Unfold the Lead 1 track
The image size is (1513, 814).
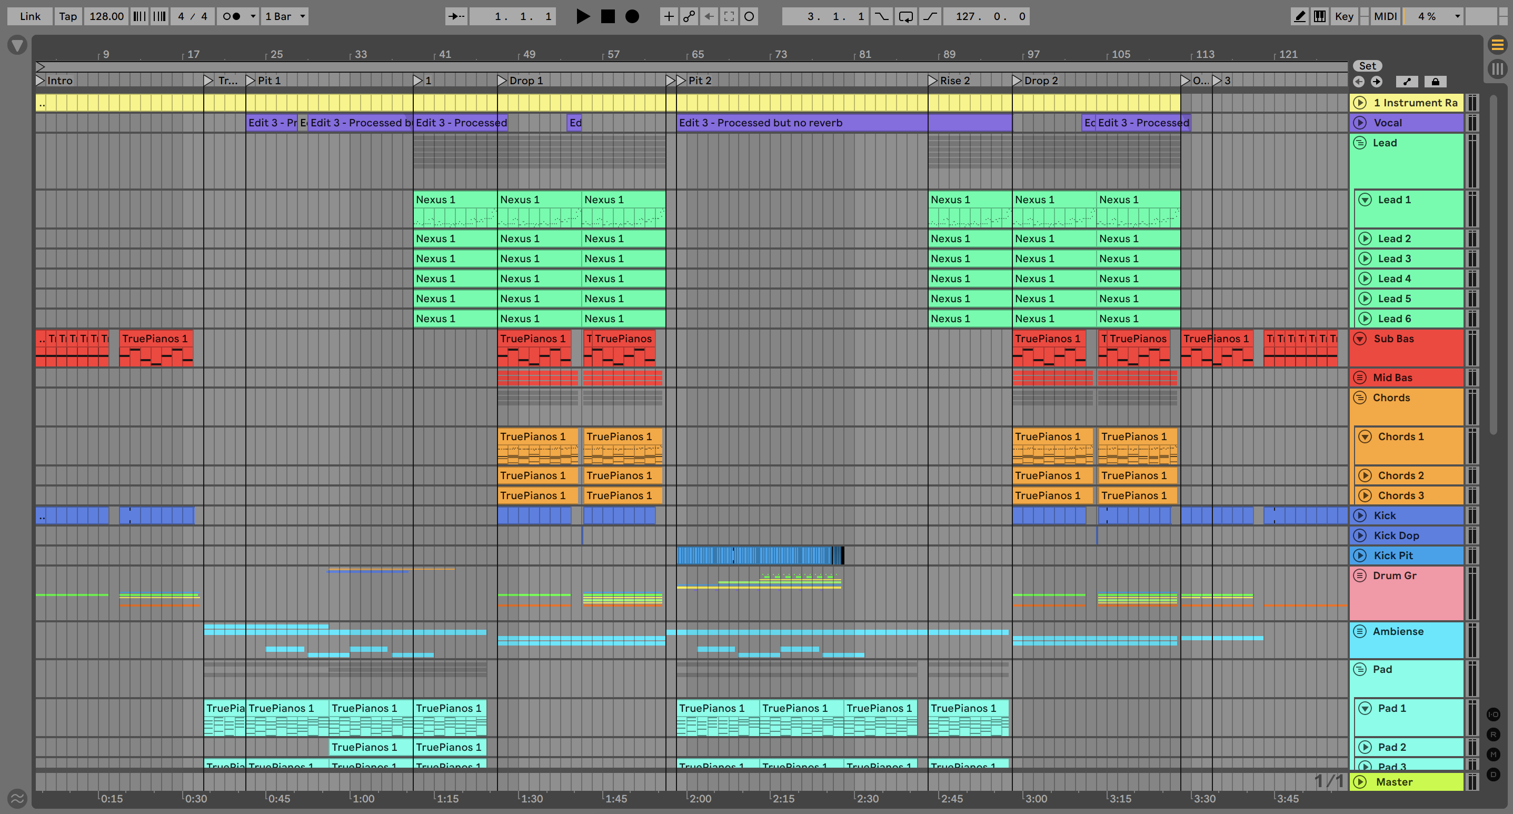coord(1365,200)
